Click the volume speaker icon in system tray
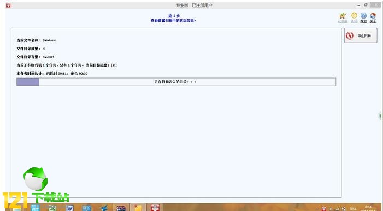Viewport: 383px width, 211px height. coord(331,209)
